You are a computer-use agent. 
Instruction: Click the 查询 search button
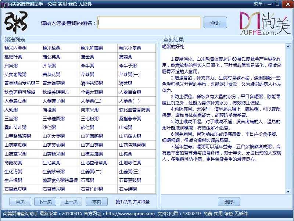tap(215, 22)
